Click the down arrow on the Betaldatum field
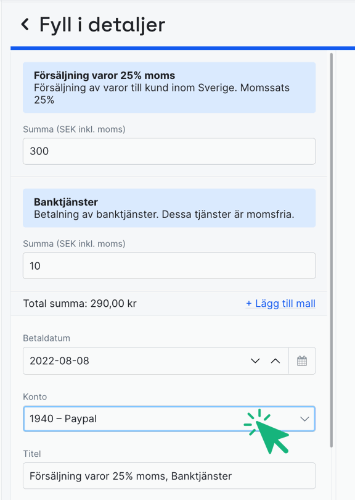355x500 pixels. click(255, 360)
